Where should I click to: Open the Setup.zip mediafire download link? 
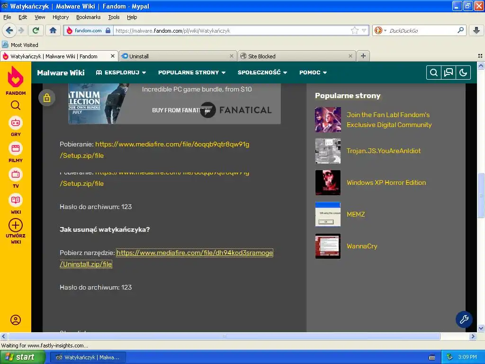pyautogui.click(x=172, y=144)
